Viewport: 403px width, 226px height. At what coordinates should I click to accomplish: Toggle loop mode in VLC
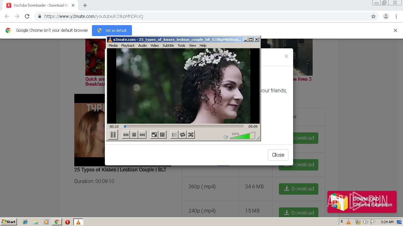pyautogui.click(x=183, y=135)
